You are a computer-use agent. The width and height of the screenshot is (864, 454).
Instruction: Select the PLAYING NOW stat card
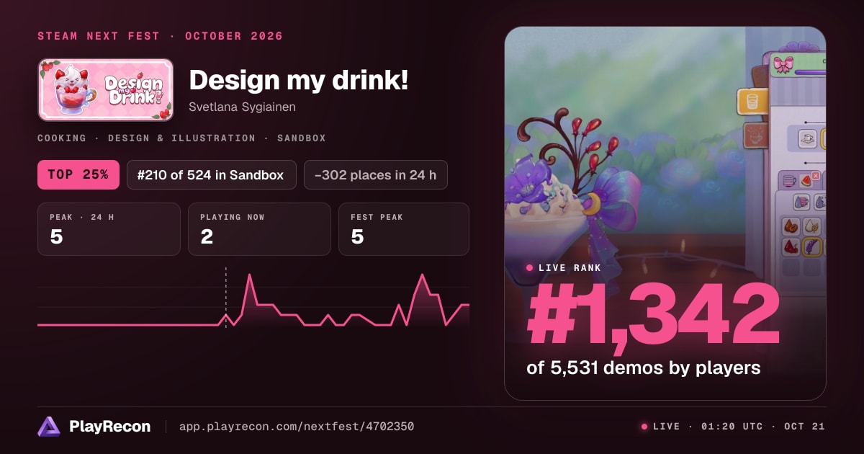(259, 229)
